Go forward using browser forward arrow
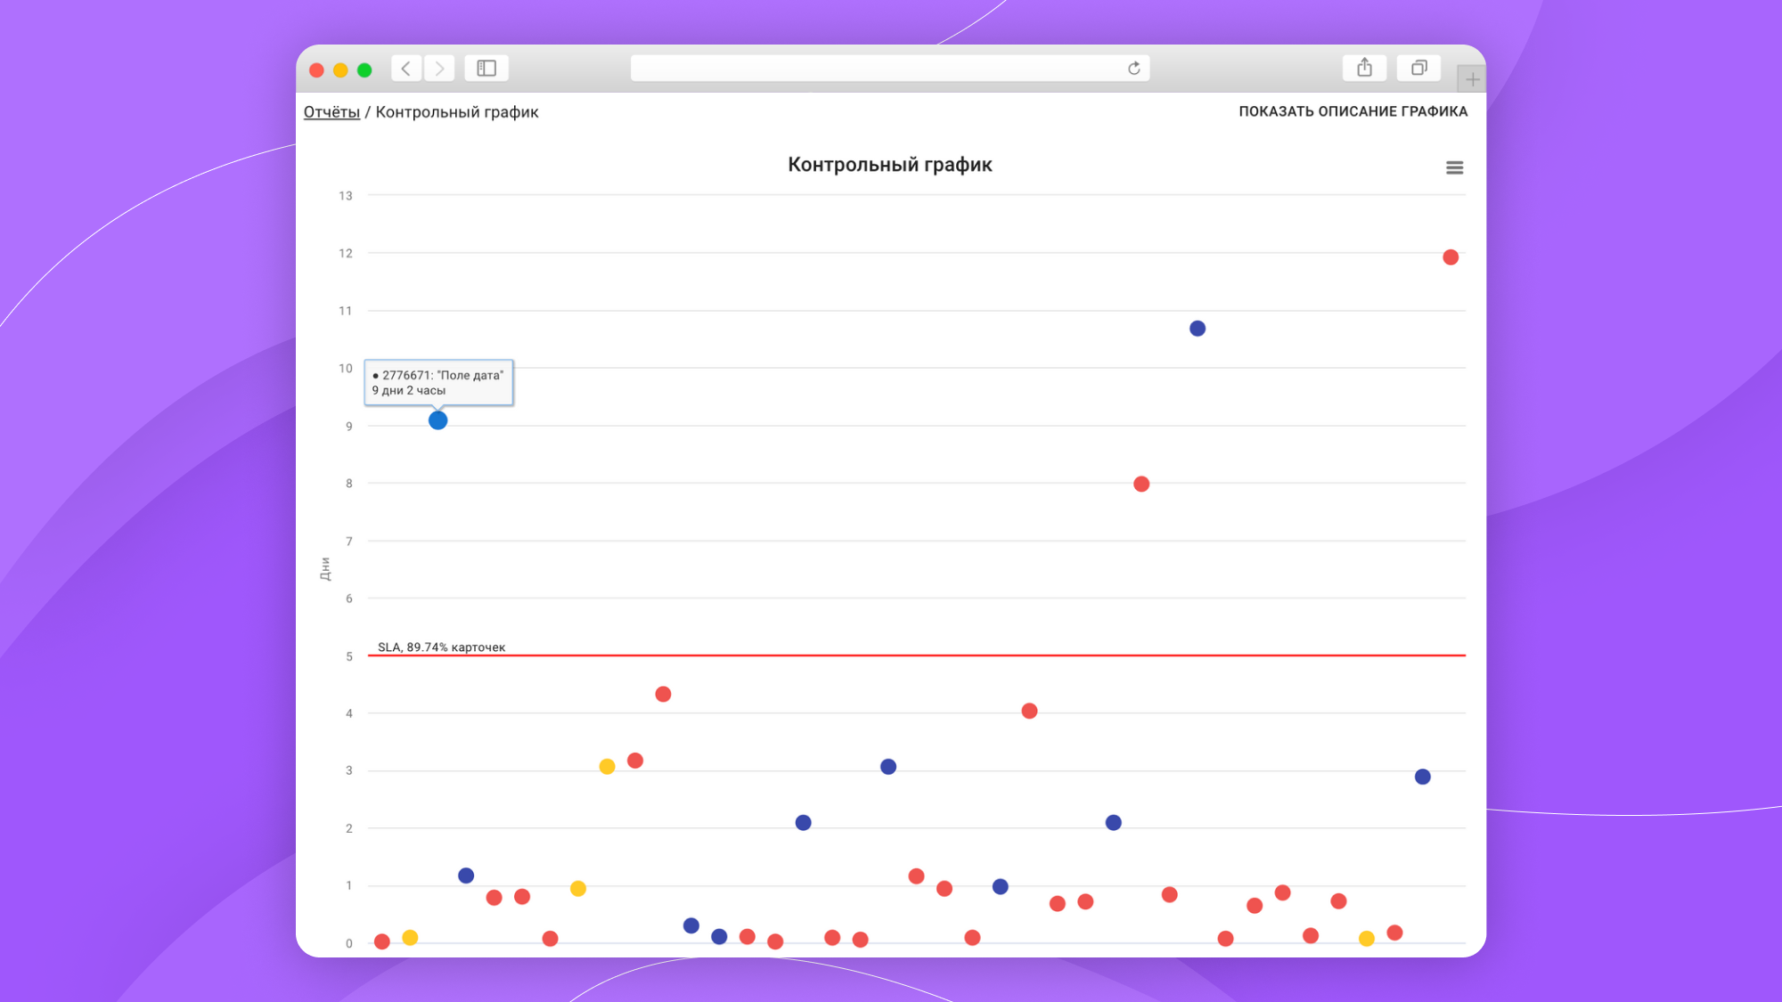 pos(439,69)
